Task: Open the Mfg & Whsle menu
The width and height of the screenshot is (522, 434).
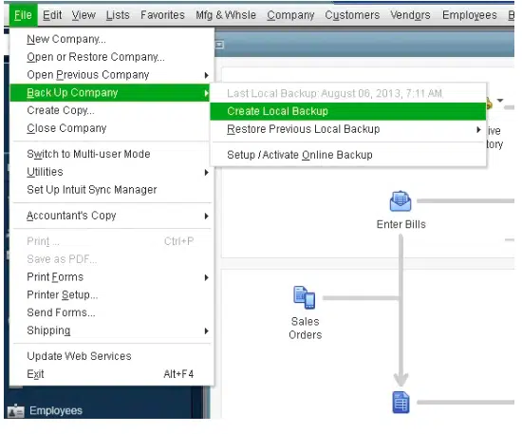Action: pos(226,15)
